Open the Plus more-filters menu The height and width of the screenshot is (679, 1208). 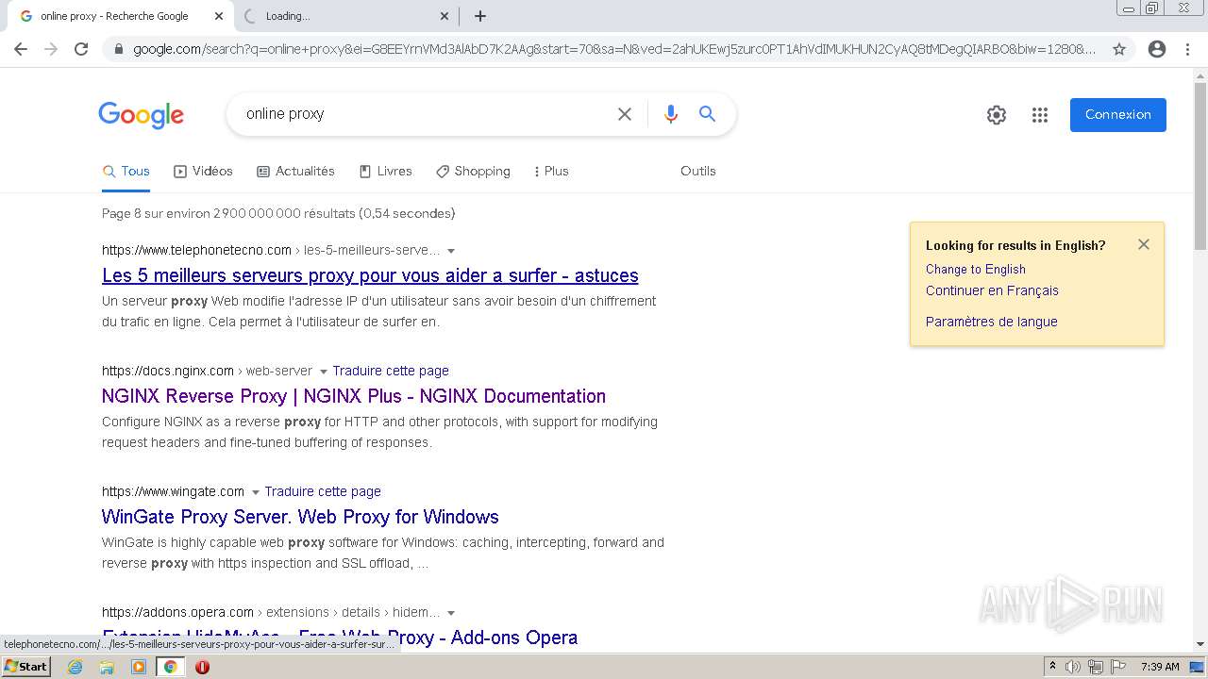click(x=551, y=171)
